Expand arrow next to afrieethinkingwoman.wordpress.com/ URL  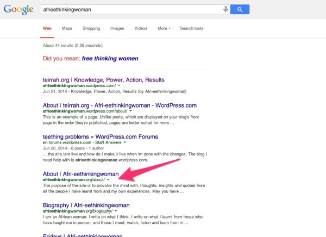tap(119, 85)
